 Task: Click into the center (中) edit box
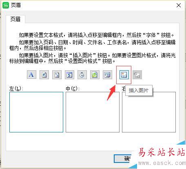coord(93,112)
